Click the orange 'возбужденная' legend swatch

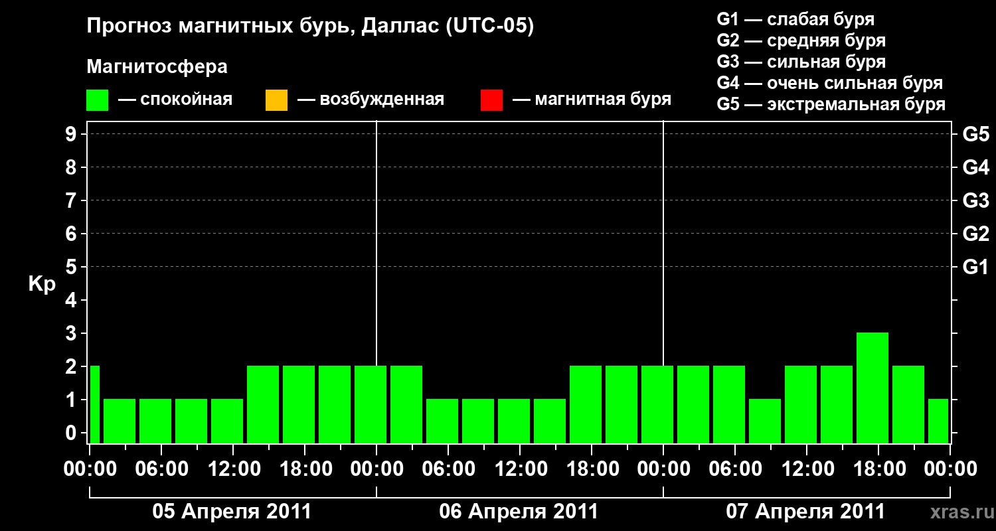[276, 100]
